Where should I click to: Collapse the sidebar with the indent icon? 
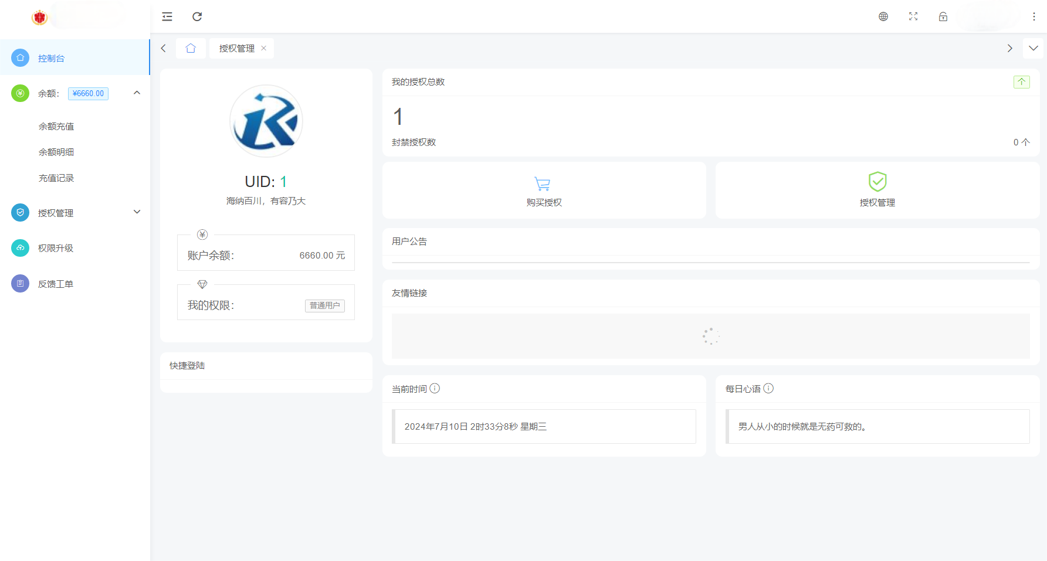[167, 16]
